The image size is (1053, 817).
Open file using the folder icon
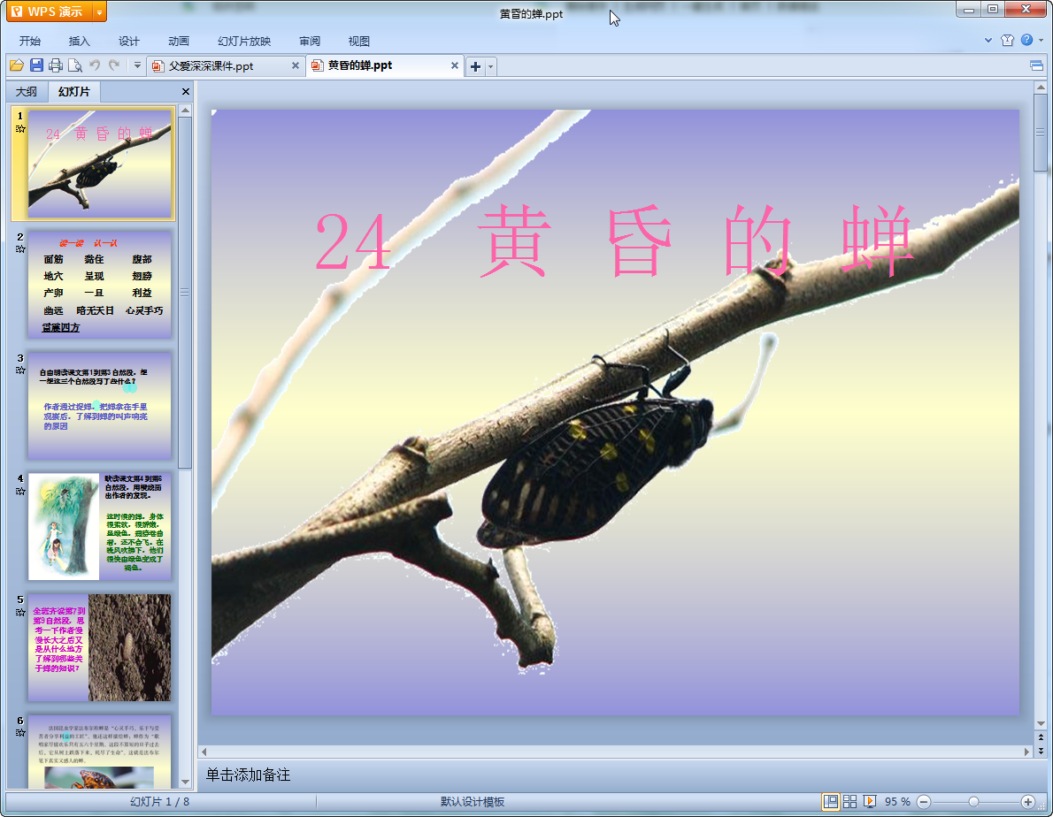(17, 65)
